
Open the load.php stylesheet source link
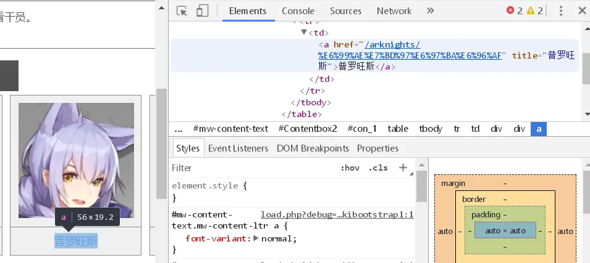click(x=337, y=214)
